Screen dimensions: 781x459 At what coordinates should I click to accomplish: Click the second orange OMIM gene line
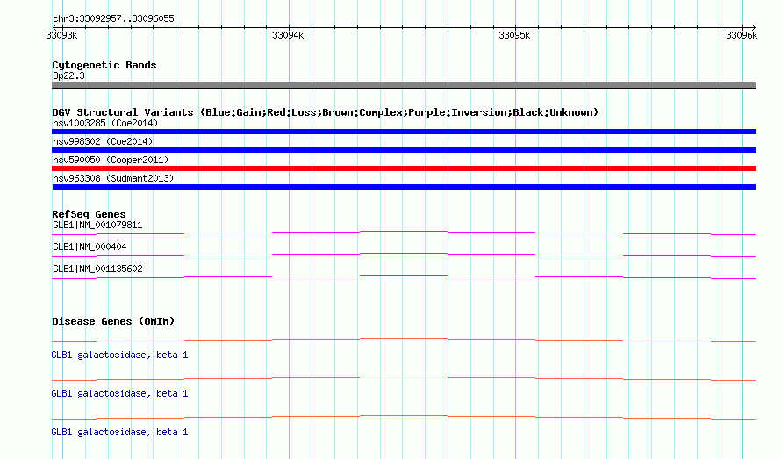point(404,379)
